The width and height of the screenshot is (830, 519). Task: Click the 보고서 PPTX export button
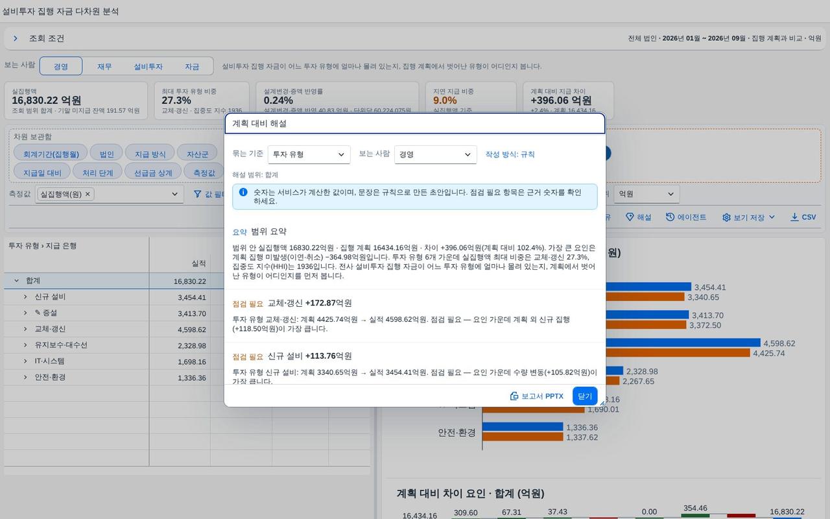click(536, 396)
